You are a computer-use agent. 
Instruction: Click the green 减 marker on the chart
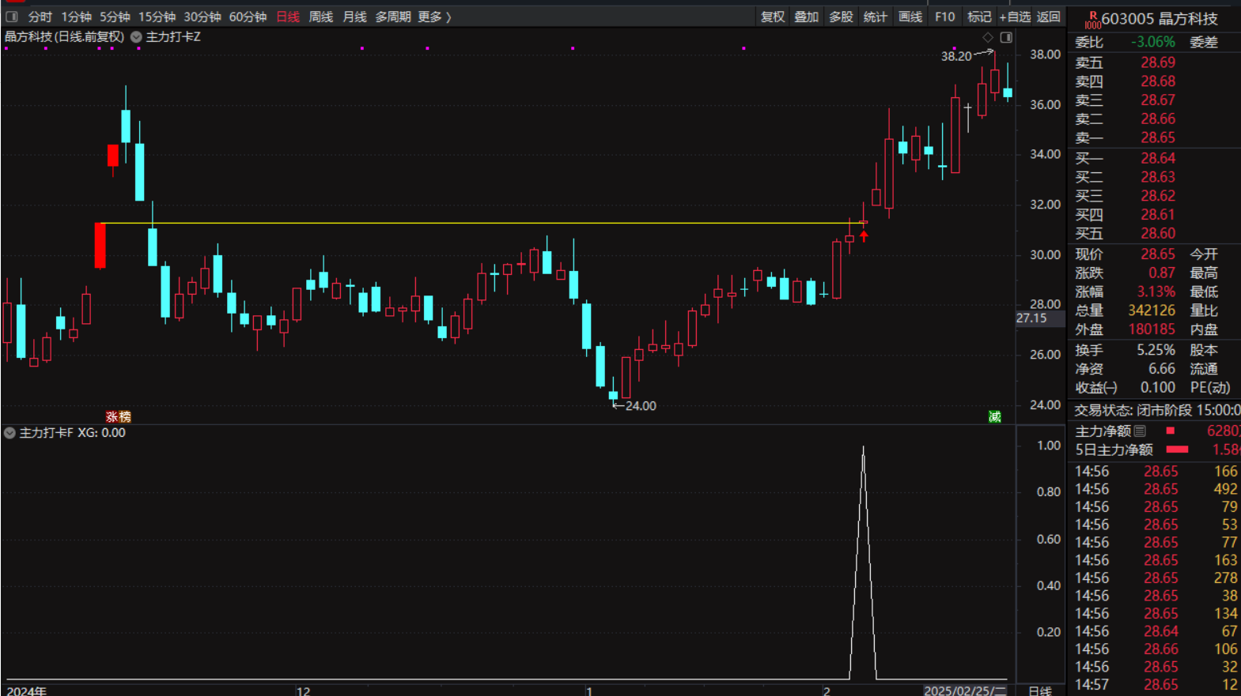pyautogui.click(x=995, y=416)
